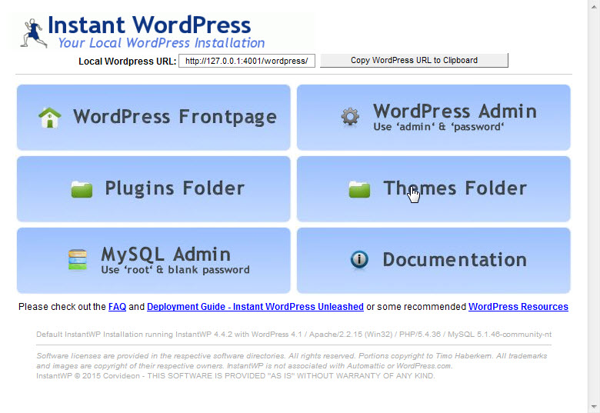The height and width of the screenshot is (413, 600).
Task: Click the scrollbar down arrow
Action: 594,407
